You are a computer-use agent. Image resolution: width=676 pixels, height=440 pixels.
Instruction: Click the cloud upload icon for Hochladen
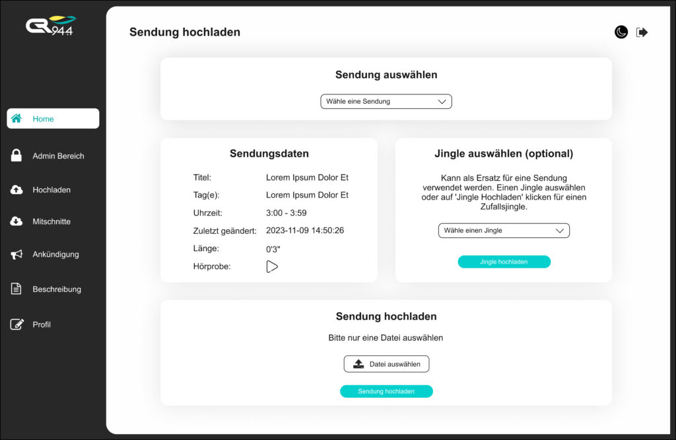coord(17,190)
